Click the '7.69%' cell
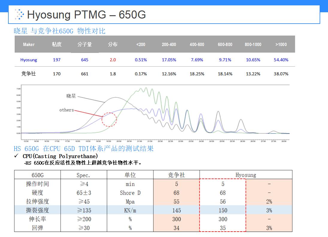The image size is (328, 237). point(197,60)
